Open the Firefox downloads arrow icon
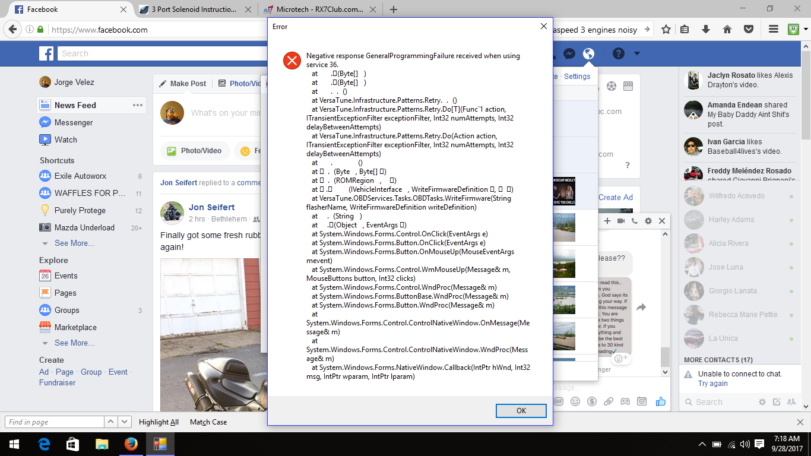Image resolution: width=811 pixels, height=456 pixels. [706, 30]
